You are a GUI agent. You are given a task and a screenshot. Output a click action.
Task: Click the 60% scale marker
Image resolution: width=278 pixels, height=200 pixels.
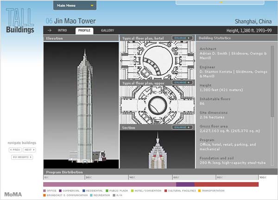[x=176, y=177]
